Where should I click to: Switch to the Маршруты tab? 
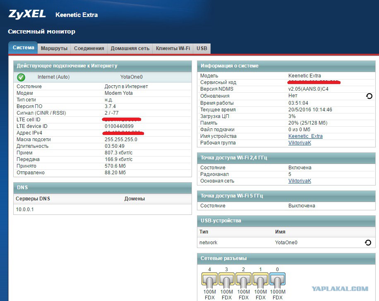click(54, 48)
